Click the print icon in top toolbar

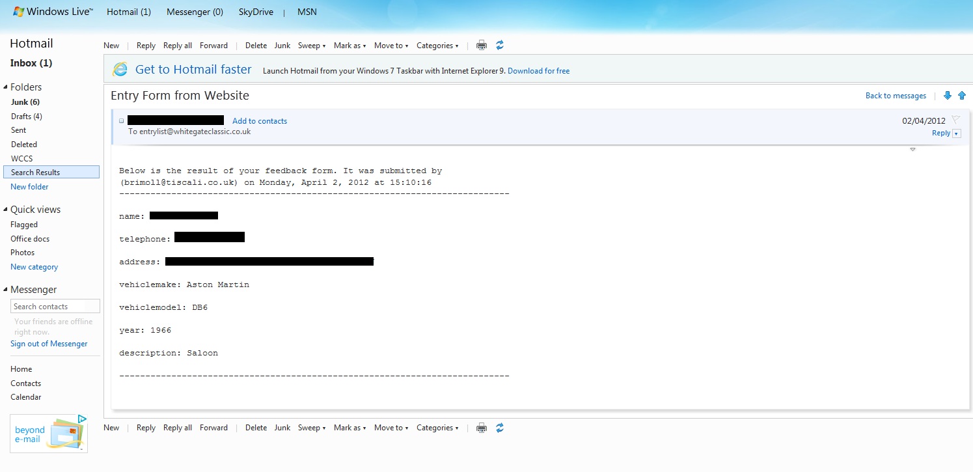click(482, 46)
